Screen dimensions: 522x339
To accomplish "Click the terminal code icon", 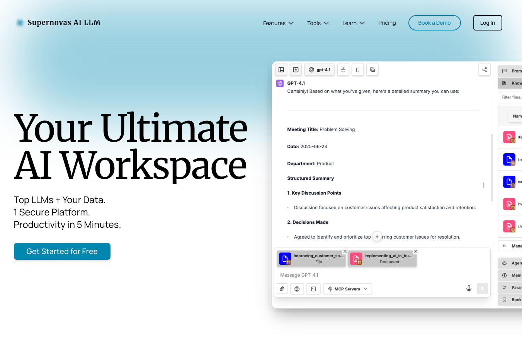I will click(x=314, y=289).
